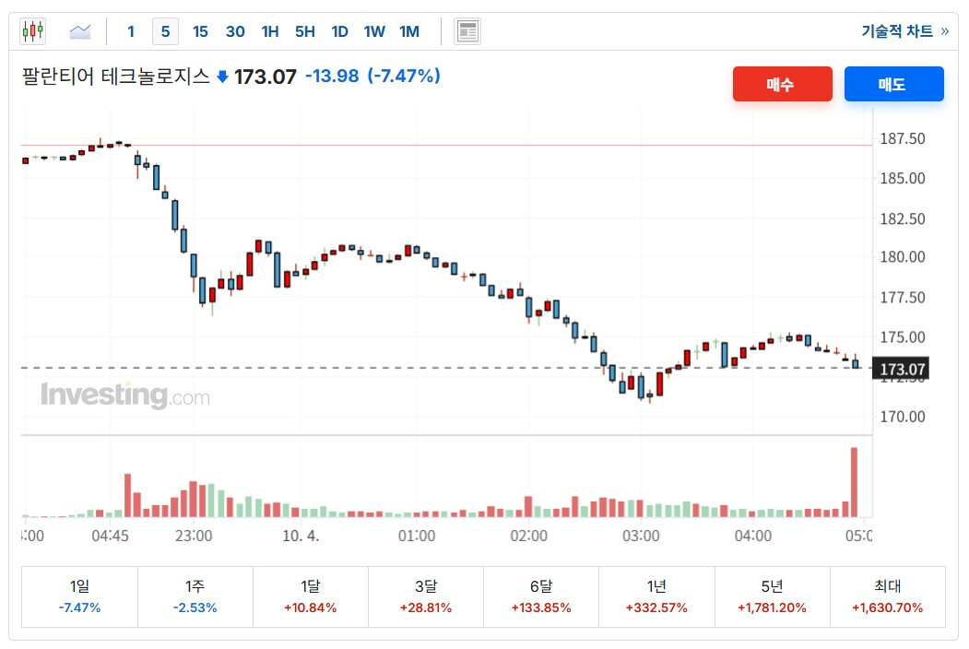The image size is (969, 649).
Task: Switch to candlestick chart type
Action: pyautogui.click(x=33, y=31)
